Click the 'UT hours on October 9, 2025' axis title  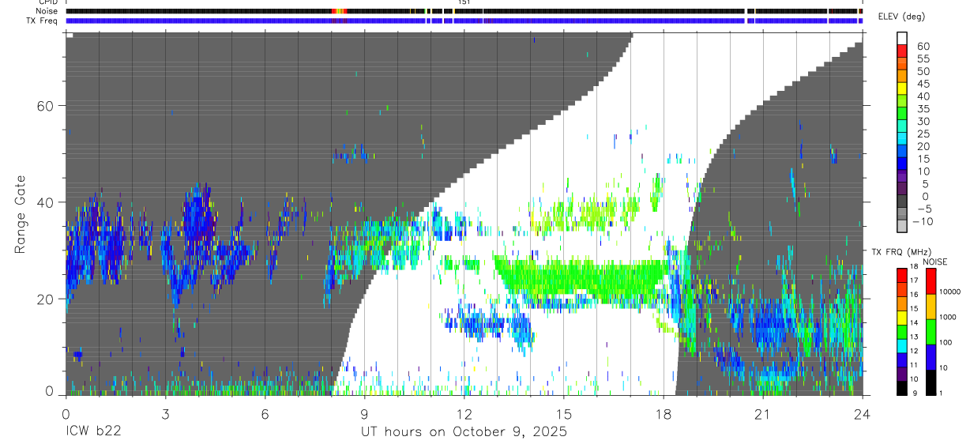point(464,432)
